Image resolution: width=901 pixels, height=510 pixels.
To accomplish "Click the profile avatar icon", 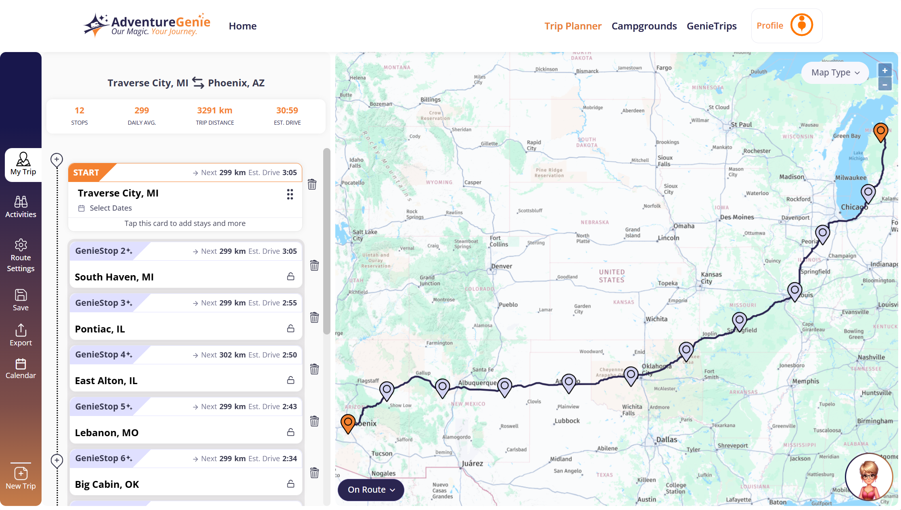I will pos(801,25).
